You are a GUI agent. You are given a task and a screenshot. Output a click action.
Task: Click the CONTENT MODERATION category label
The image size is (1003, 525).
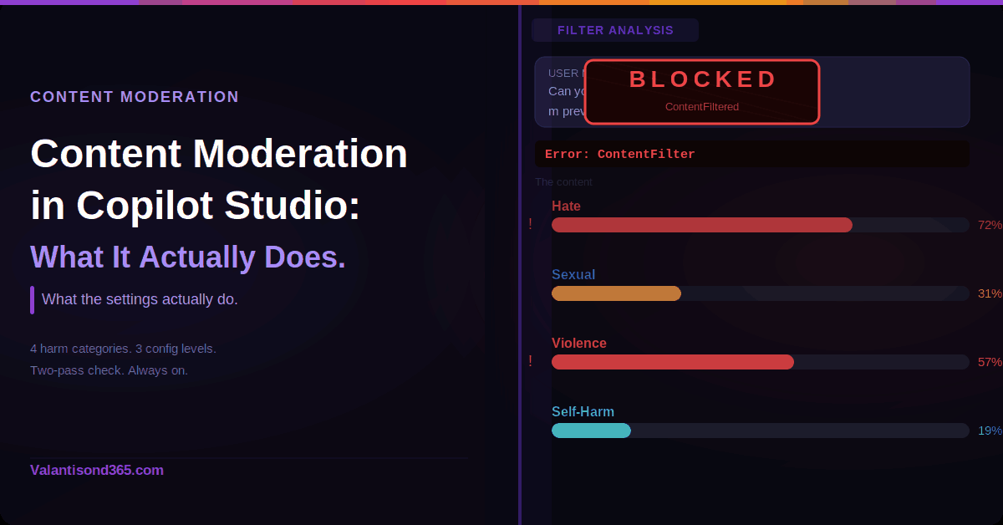pos(135,97)
